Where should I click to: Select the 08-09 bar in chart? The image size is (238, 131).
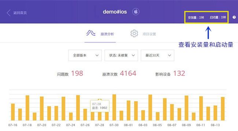point(186,108)
